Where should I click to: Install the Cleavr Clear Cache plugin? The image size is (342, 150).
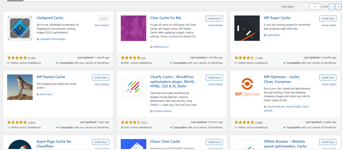(214, 142)
